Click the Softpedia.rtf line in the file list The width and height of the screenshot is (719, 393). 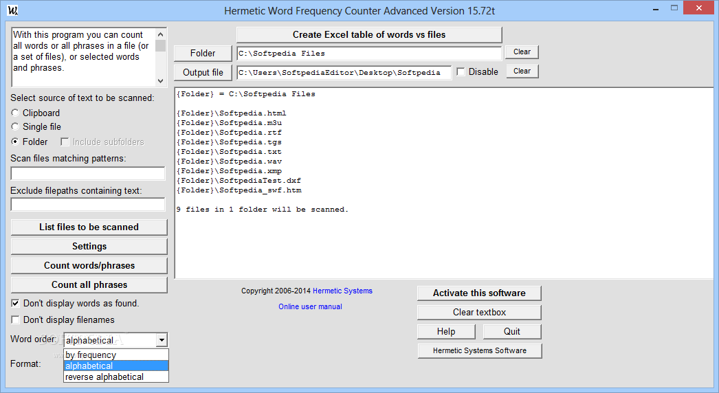click(230, 133)
